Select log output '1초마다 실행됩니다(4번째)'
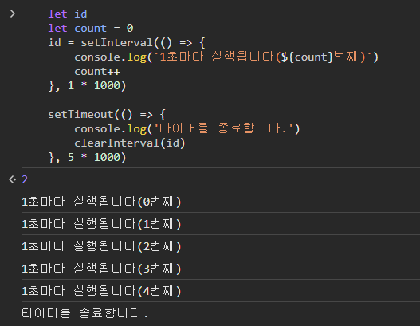 tap(101, 291)
